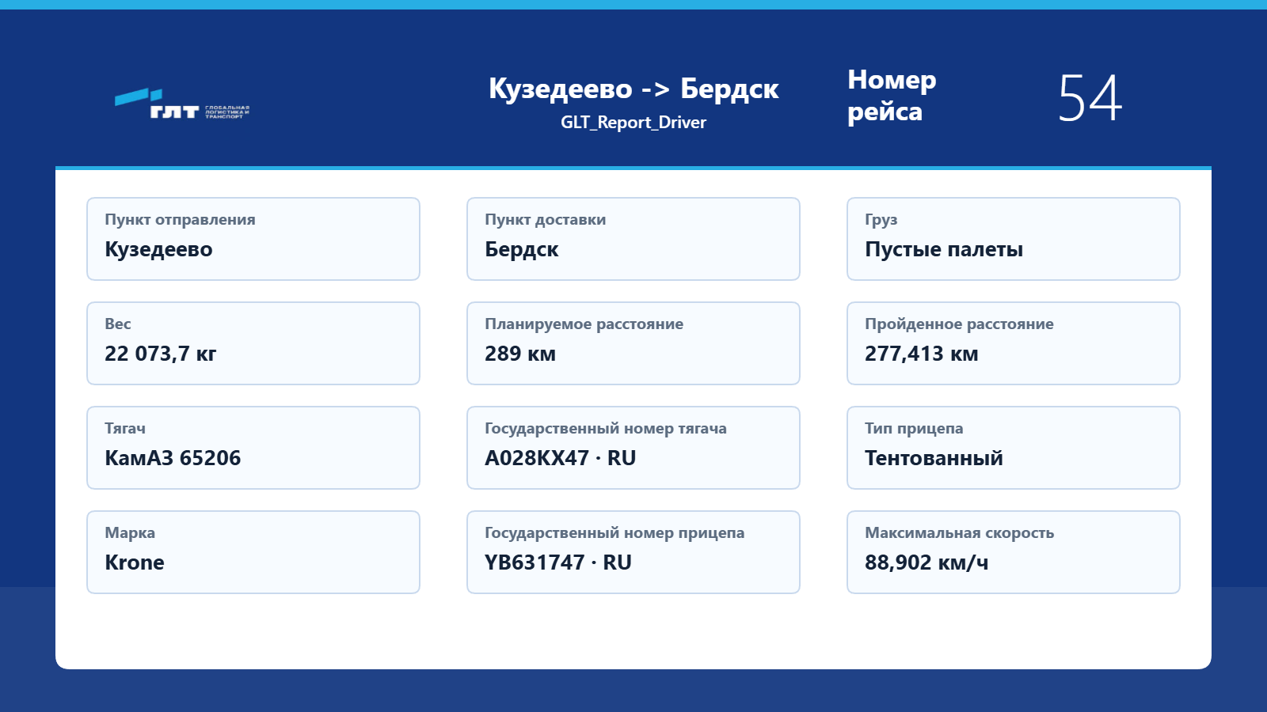The height and width of the screenshot is (712, 1267).
Task: Select max speed 88,902 км/ч
Action: (926, 562)
